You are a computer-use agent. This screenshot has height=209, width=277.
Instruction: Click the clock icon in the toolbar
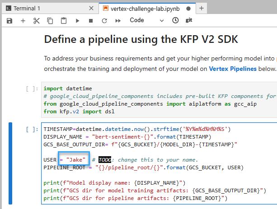175,21
